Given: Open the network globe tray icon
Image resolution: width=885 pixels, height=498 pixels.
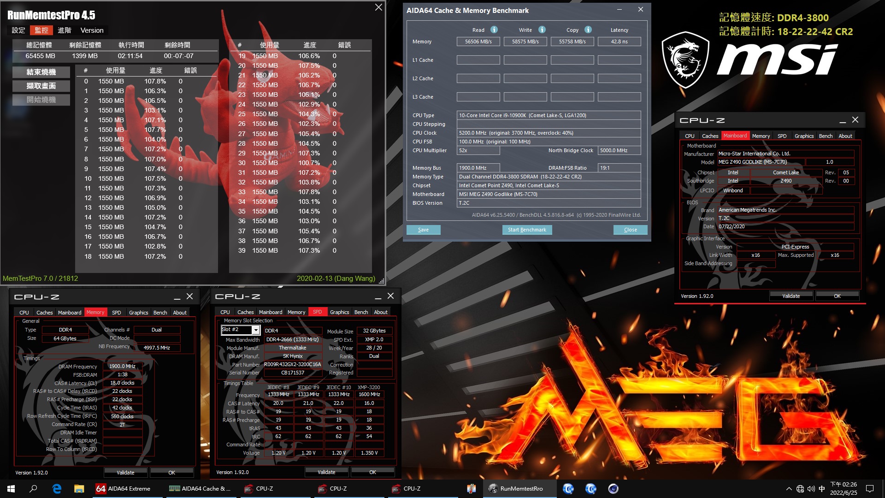Looking at the screenshot, I should pyautogui.click(x=800, y=489).
